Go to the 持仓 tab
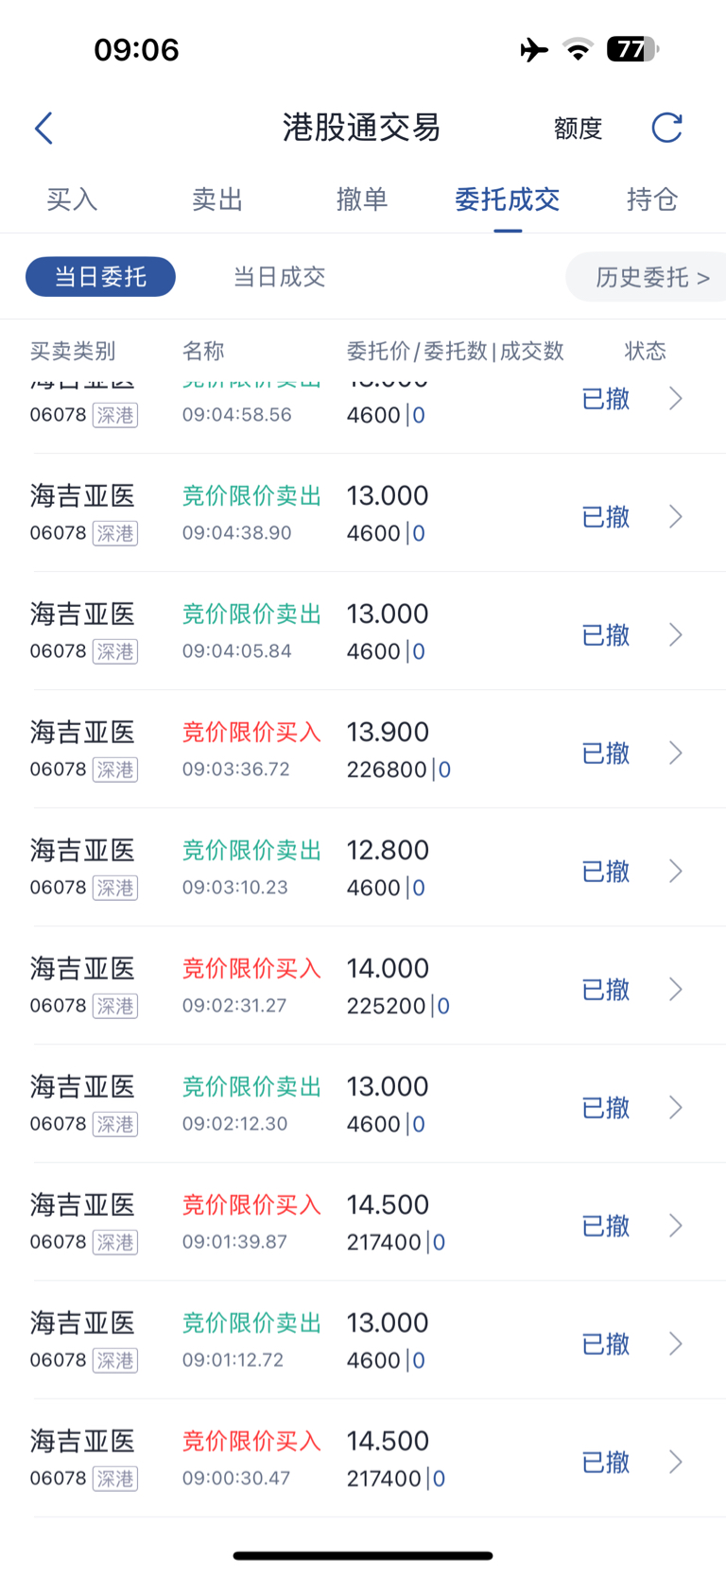The image size is (726, 1574). 652,199
